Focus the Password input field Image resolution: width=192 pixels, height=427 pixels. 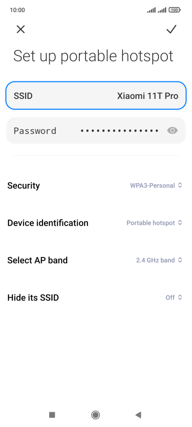click(96, 131)
